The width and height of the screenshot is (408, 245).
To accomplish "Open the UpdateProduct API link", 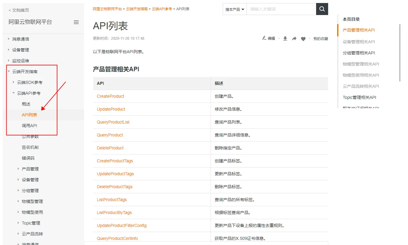I will tap(111, 109).
